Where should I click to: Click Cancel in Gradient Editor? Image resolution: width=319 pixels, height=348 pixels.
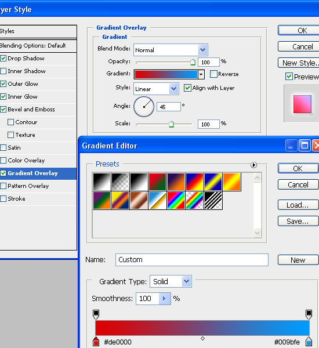point(298,184)
